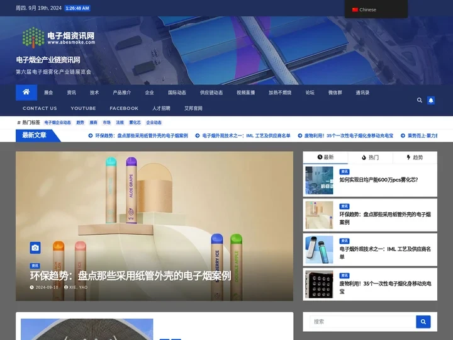Click the 展商 hot tag
The width and height of the screenshot is (453, 340).
coord(93,122)
